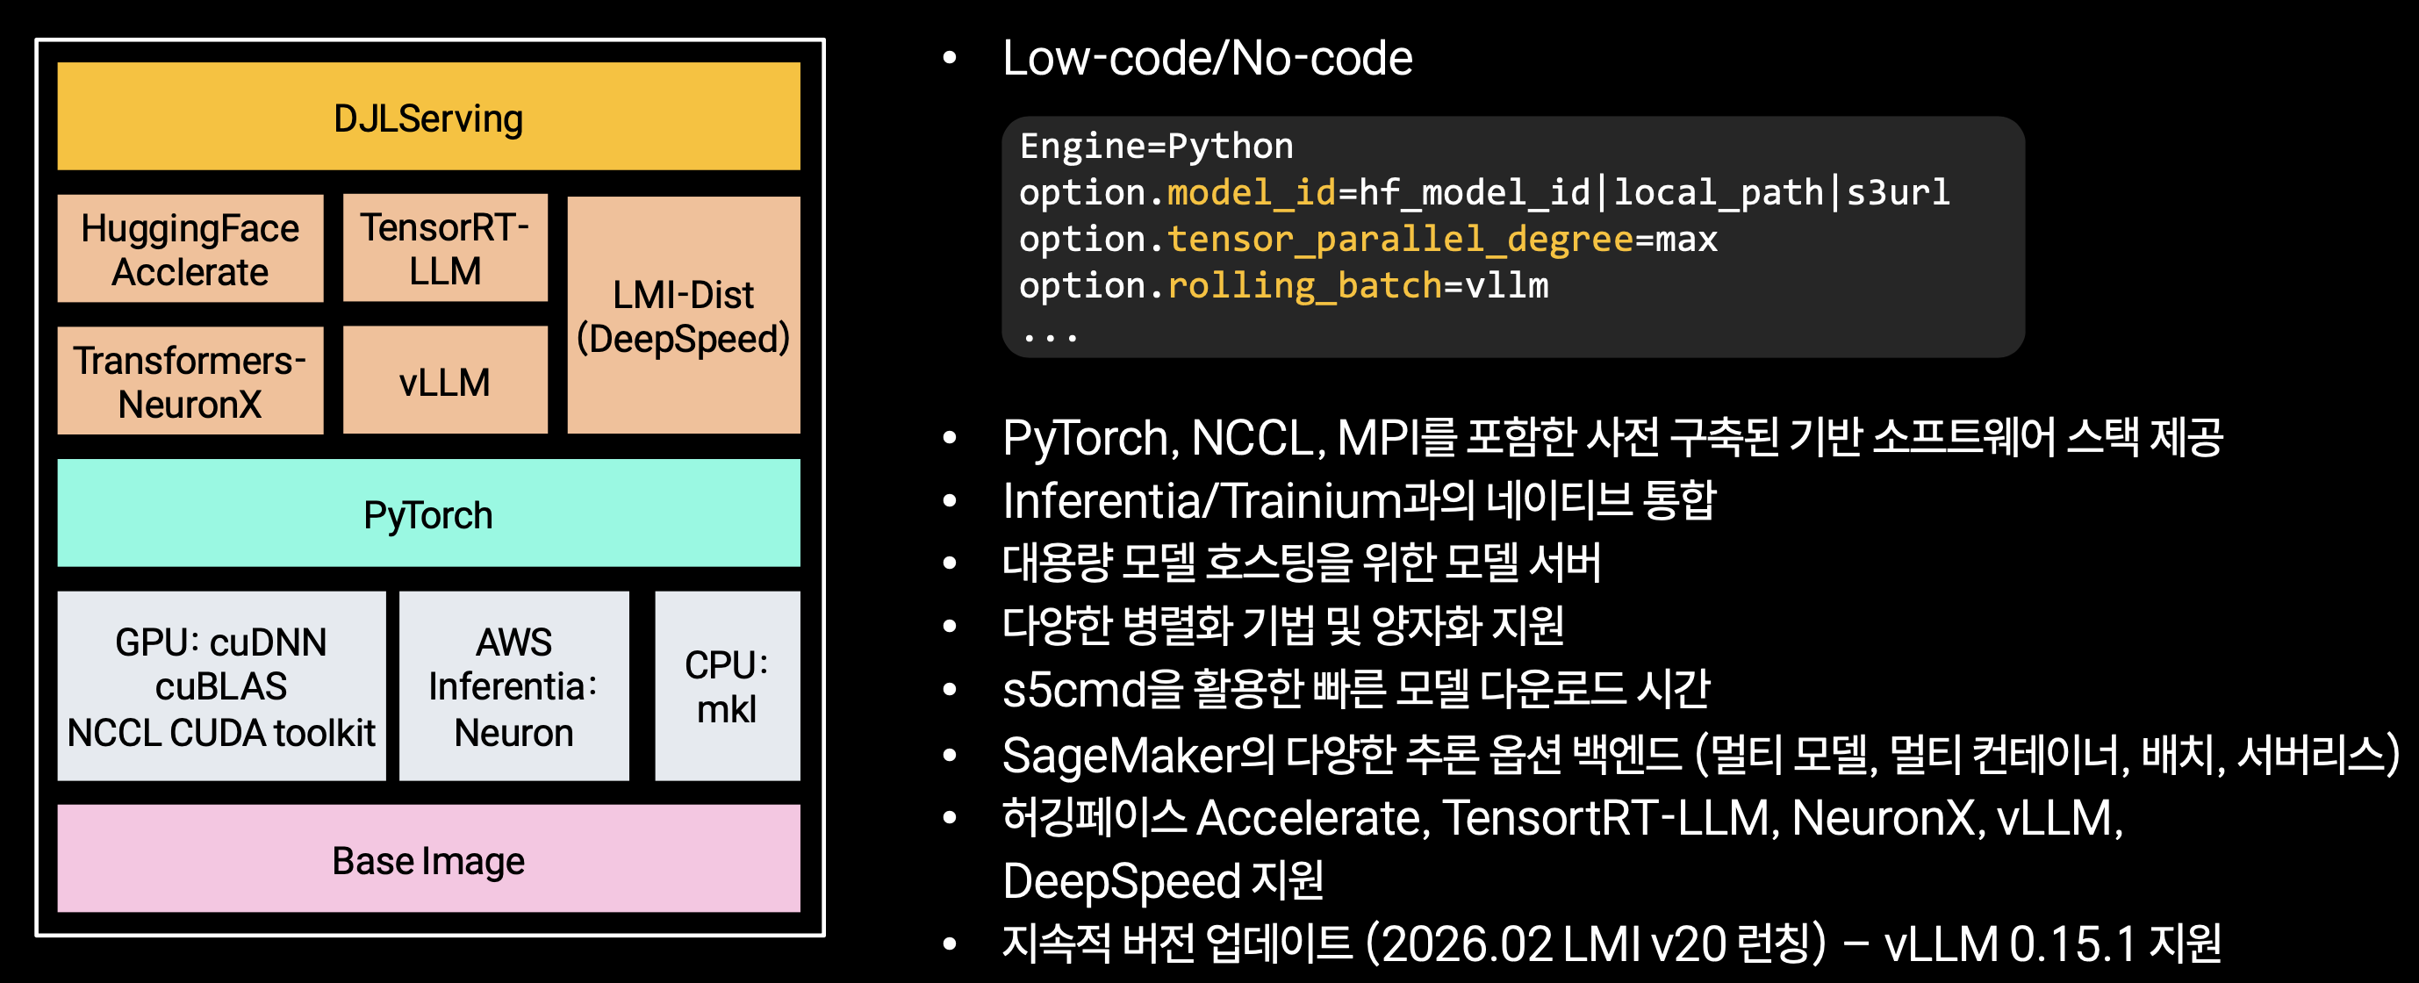Click the green PyTorch layer
The width and height of the screenshot is (2419, 983).
pos(428,513)
